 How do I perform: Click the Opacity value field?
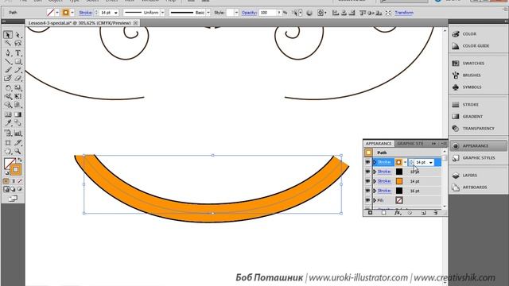pyautogui.click(x=267, y=13)
